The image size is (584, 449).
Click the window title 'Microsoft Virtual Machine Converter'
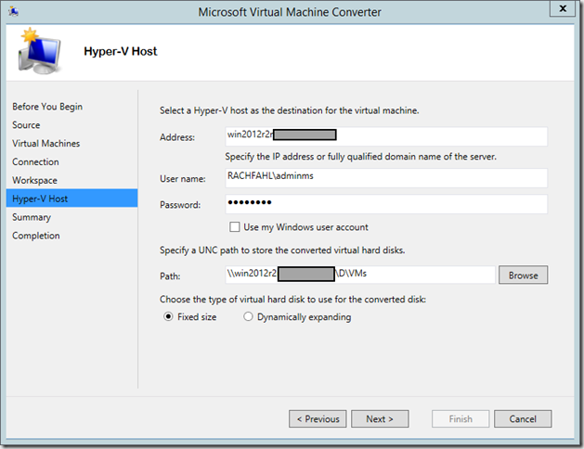coord(290,12)
